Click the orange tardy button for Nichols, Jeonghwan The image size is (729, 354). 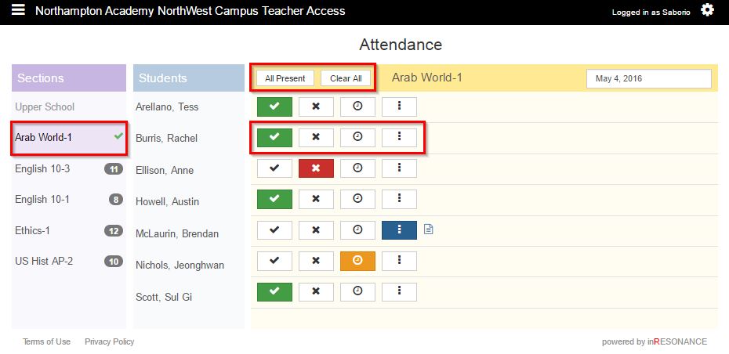point(357,261)
